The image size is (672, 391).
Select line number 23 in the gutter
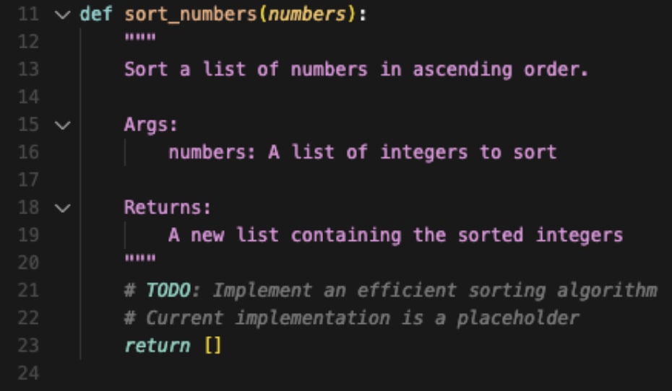(28, 346)
